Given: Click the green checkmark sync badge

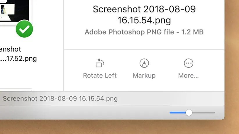Looking at the screenshot, I should pos(24,29).
